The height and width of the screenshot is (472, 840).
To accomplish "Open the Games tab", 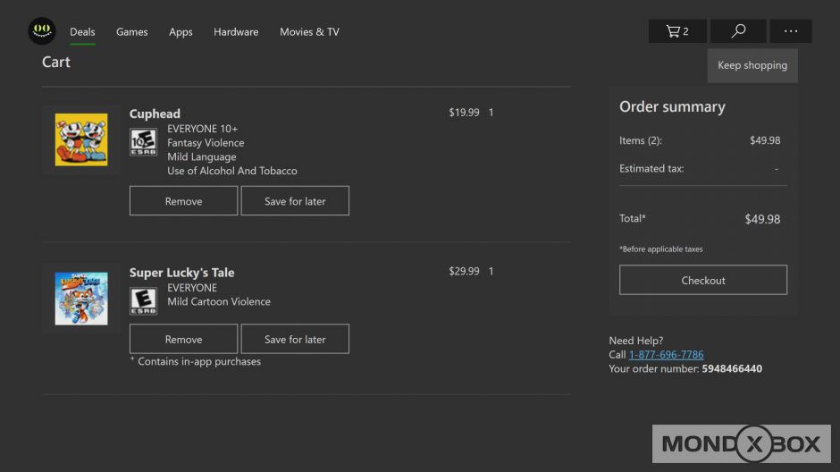I will pos(131,32).
